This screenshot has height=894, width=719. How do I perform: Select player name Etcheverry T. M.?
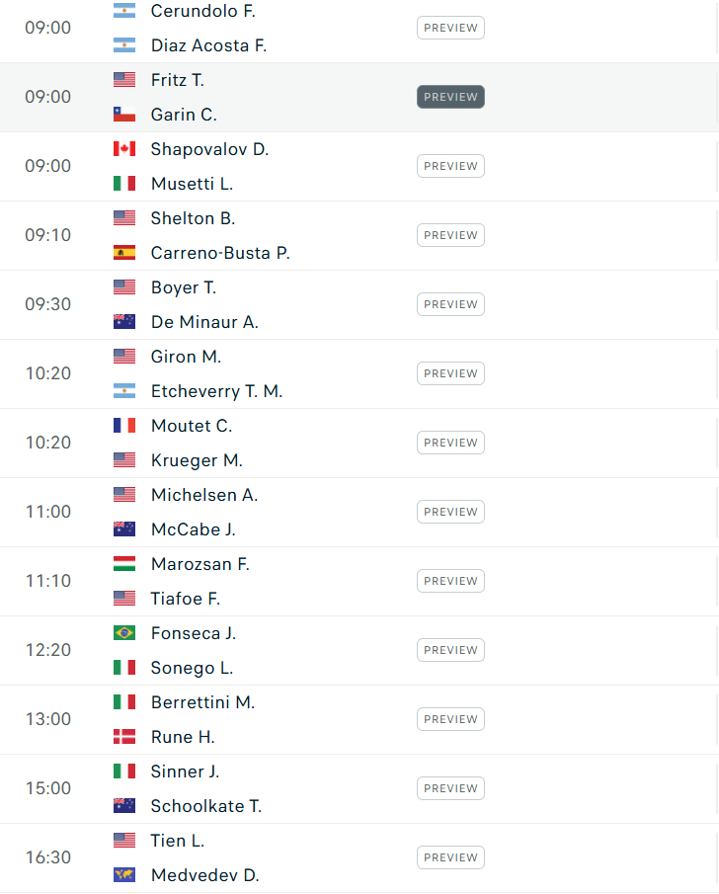(x=216, y=391)
